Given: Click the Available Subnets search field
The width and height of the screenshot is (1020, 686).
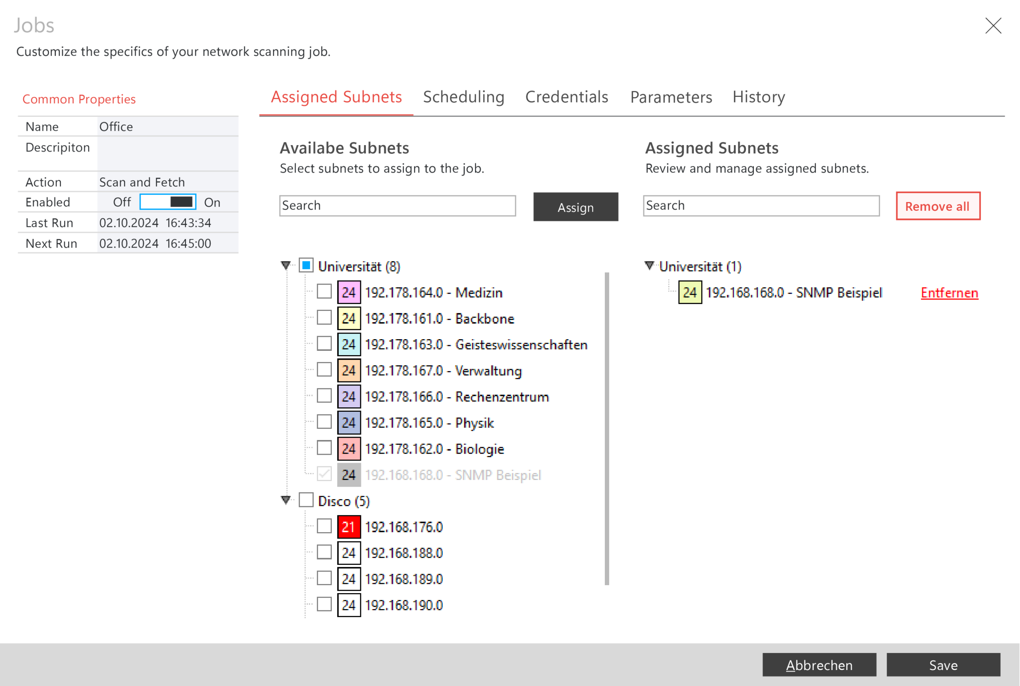Looking at the screenshot, I should click(397, 206).
